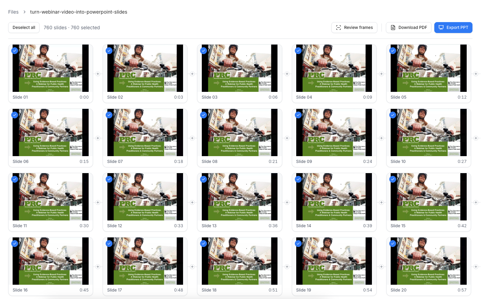Screen dimensions: 481x299
Task: Deselect Slide 18 via its checkbox
Action: (204, 244)
